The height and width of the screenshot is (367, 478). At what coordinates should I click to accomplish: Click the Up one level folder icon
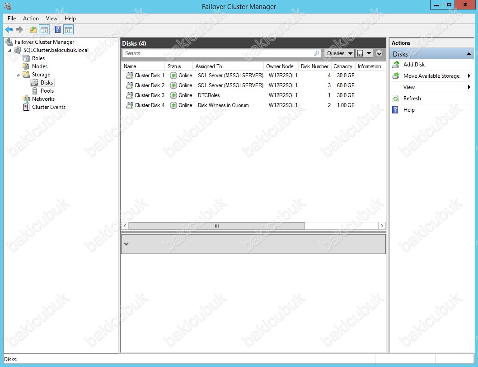(x=33, y=29)
